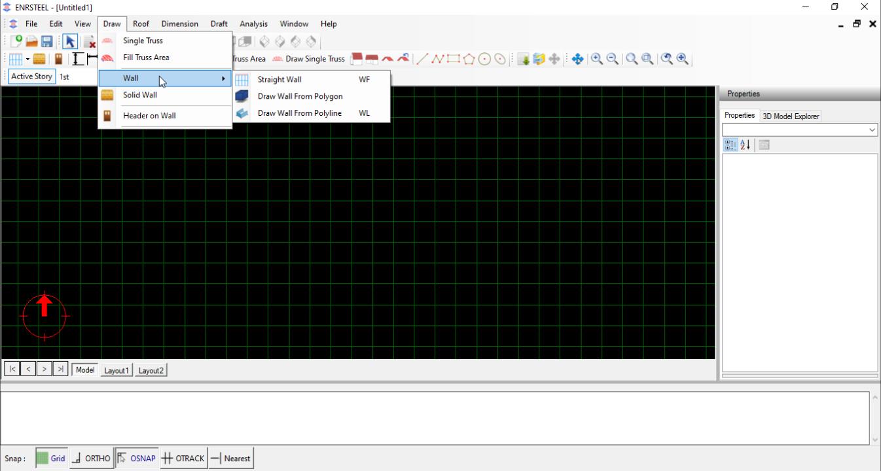
Task: Choose Draw Wall From Polygon
Action: [300, 96]
